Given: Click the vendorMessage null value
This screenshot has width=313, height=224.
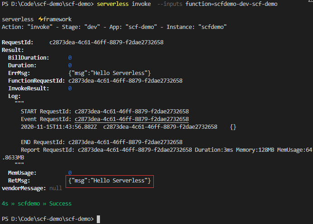Looking at the screenshot, I should 56,188.
